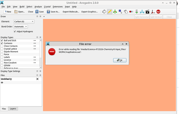This screenshot has height=114, width=180.
Task: Click the red AaI text label tool
Action: tap(158, 12)
